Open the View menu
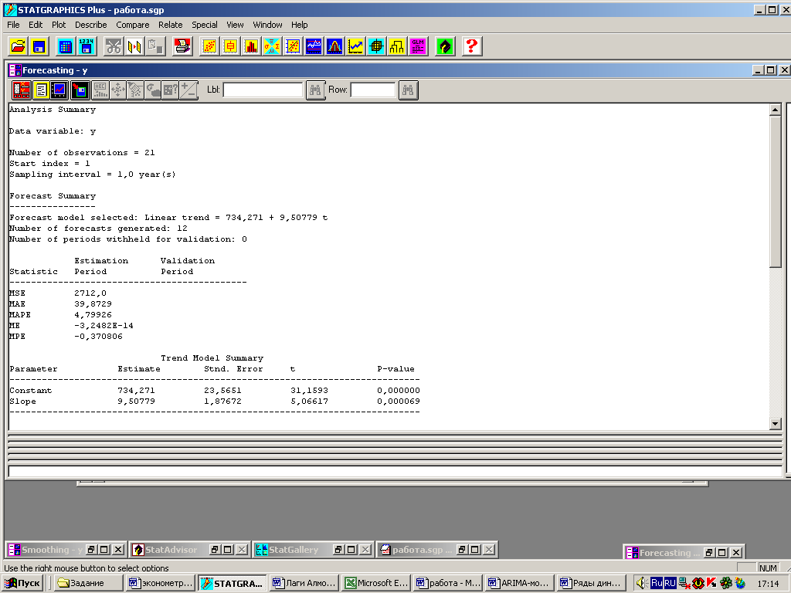791x593 pixels. pos(235,25)
